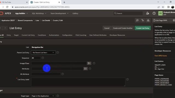Show help for Sequence field
175x98 pixels.
[x=43, y=58]
